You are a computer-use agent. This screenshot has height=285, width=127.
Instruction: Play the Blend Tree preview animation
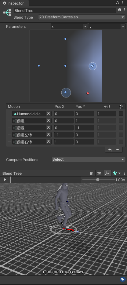click(x=5, y=180)
